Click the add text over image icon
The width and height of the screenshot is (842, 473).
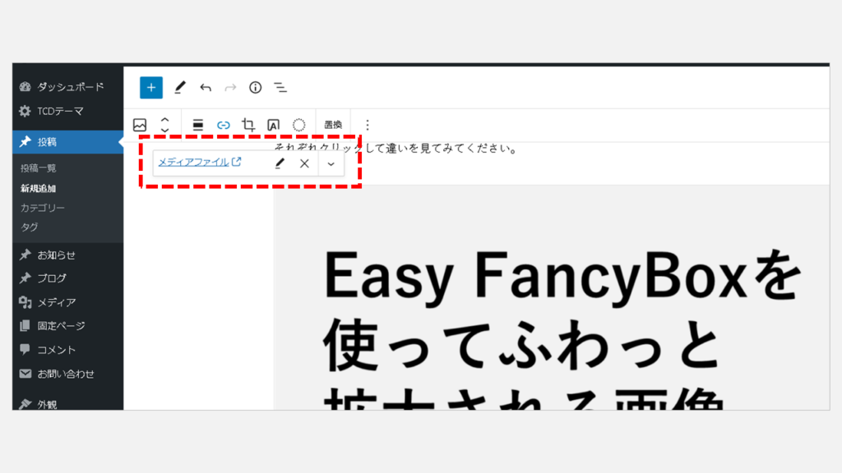(274, 125)
